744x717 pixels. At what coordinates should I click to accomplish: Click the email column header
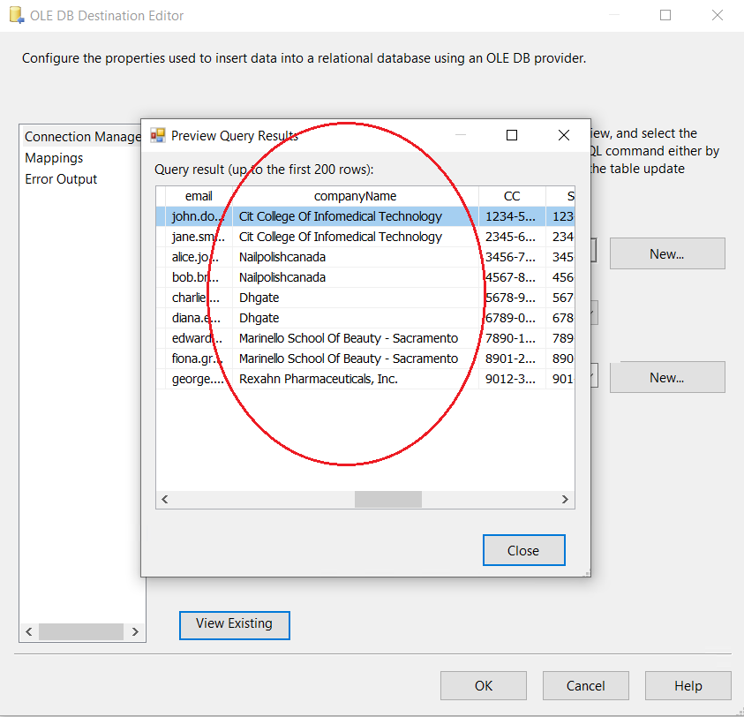pos(199,196)
